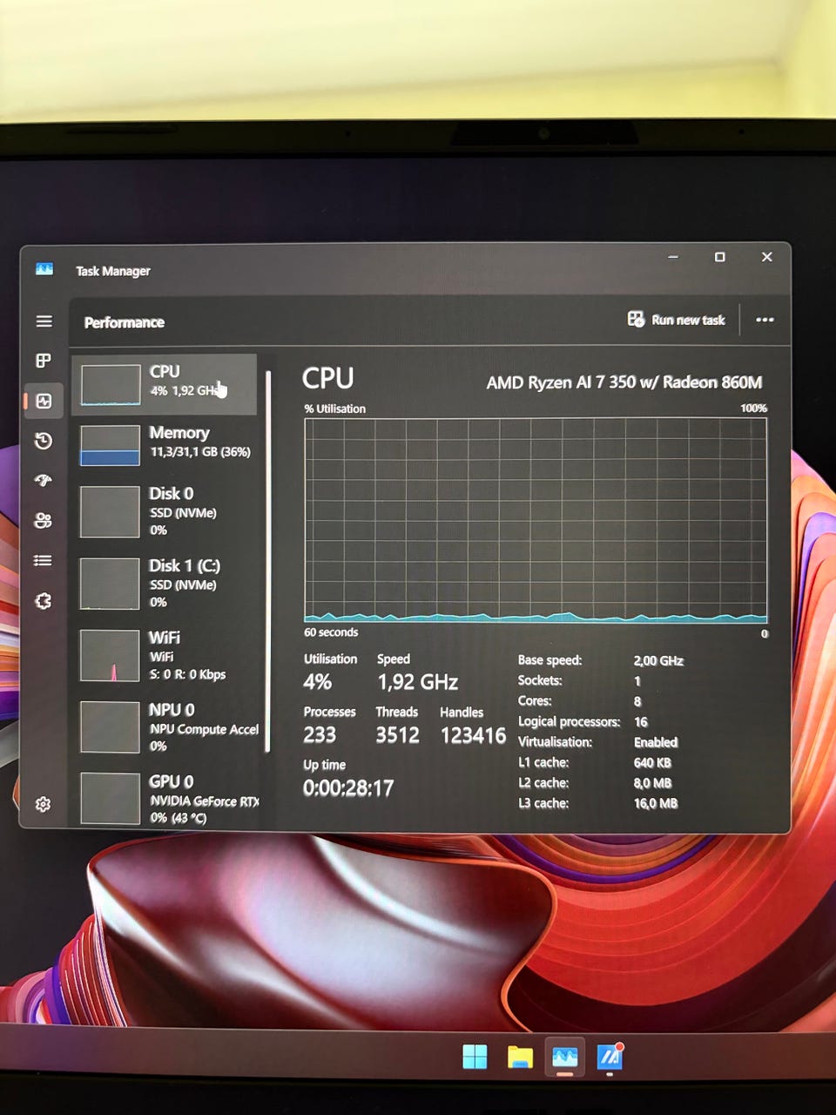Open the Services icon in sidebar

(43, 601)
